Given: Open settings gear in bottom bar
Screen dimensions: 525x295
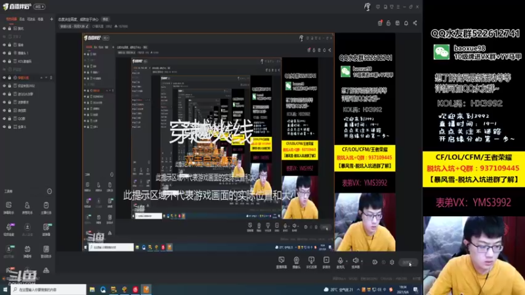Looking at the screenshot, I should tap(392, 262).
